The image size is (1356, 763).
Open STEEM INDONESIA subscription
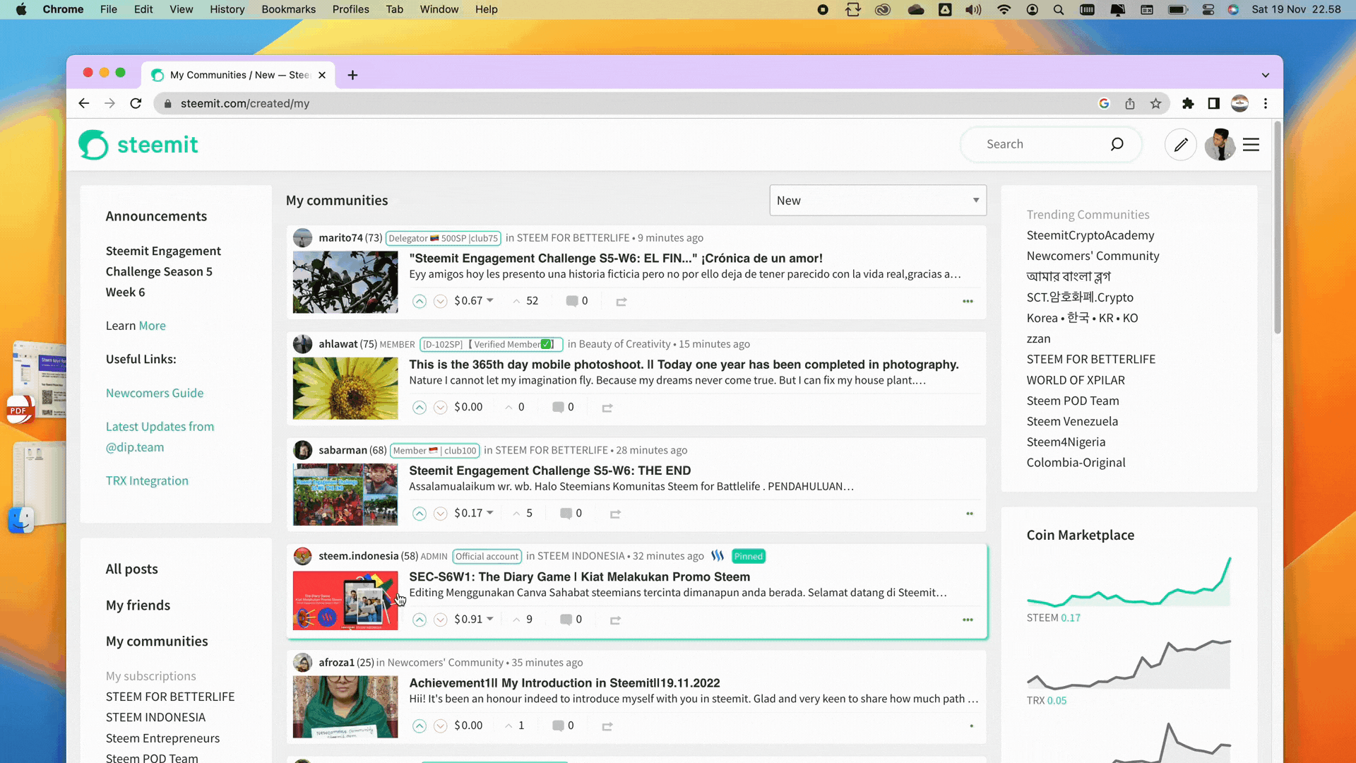click(155, 717)
